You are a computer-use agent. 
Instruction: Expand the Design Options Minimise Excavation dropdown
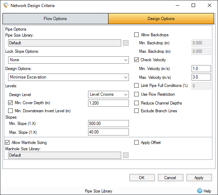coord(69,77)
